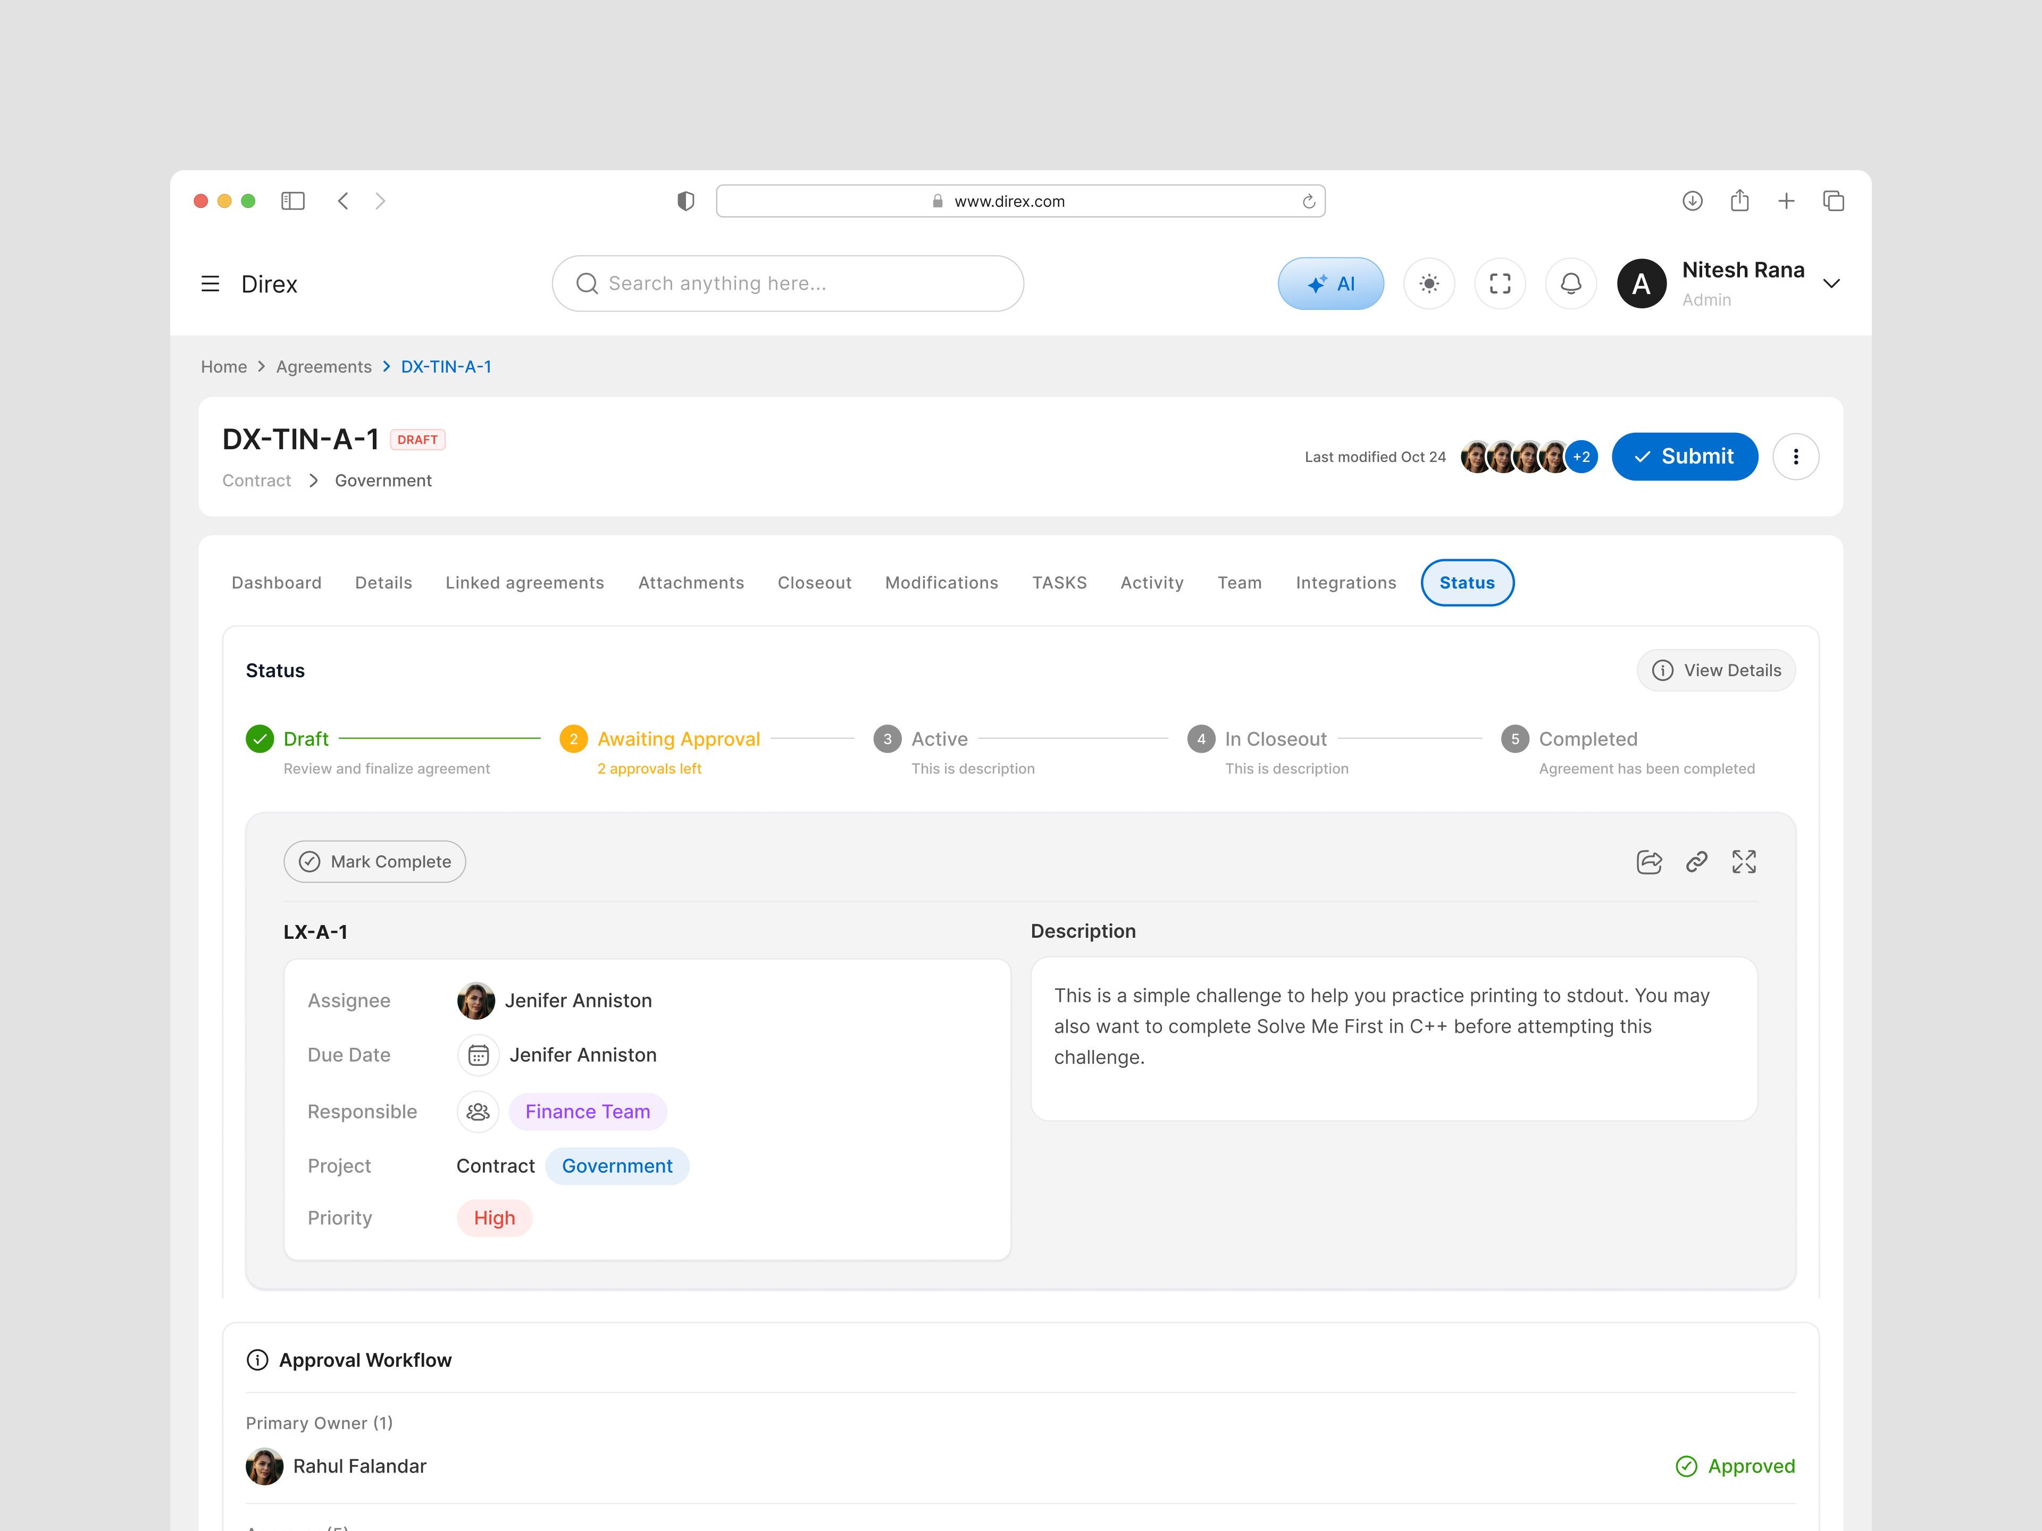The width and height of the screenshot is (2042, 1531).
Task: Open the Activity tab
Action: [1152, 583]
